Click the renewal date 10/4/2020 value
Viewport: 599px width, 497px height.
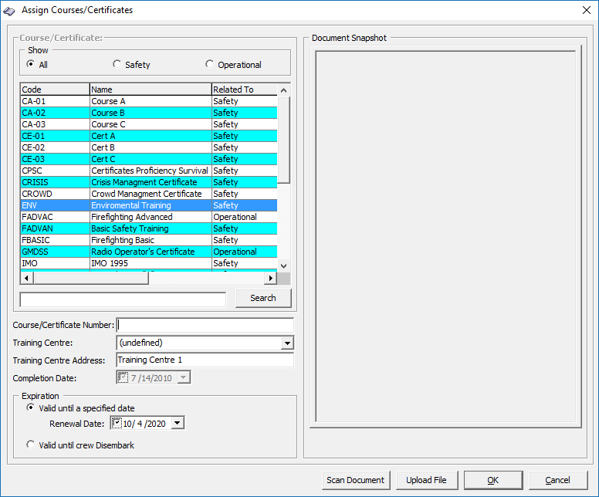pos(144,424)
